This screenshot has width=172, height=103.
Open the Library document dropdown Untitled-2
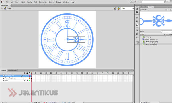(154, 10)
